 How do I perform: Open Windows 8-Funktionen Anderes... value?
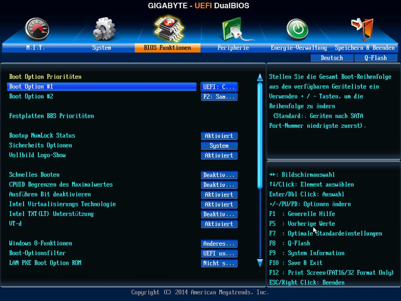coord(219,244)
